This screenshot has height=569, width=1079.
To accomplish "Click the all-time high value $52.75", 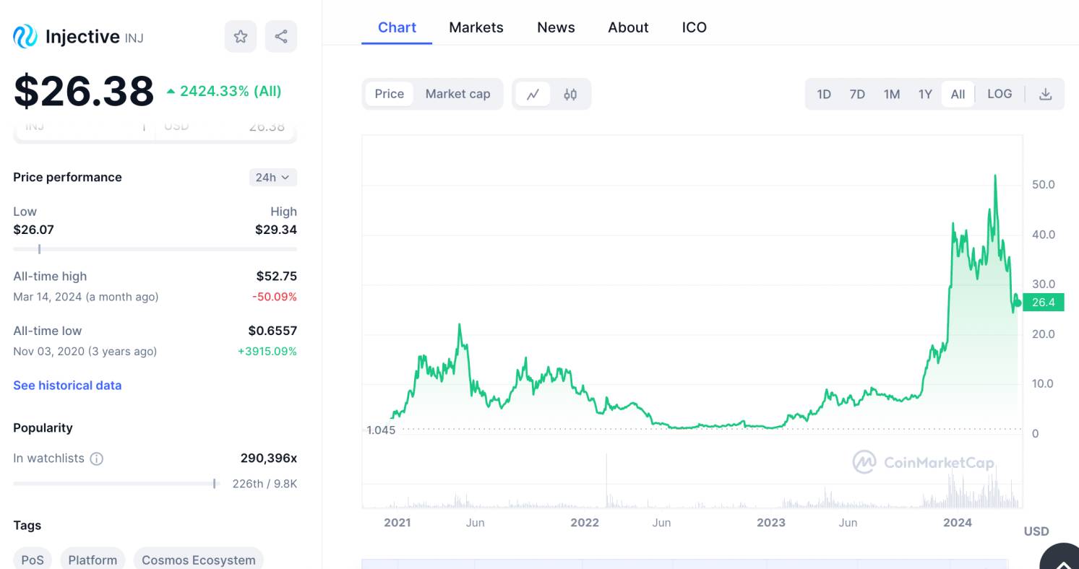I will click(x=277, y=276).
